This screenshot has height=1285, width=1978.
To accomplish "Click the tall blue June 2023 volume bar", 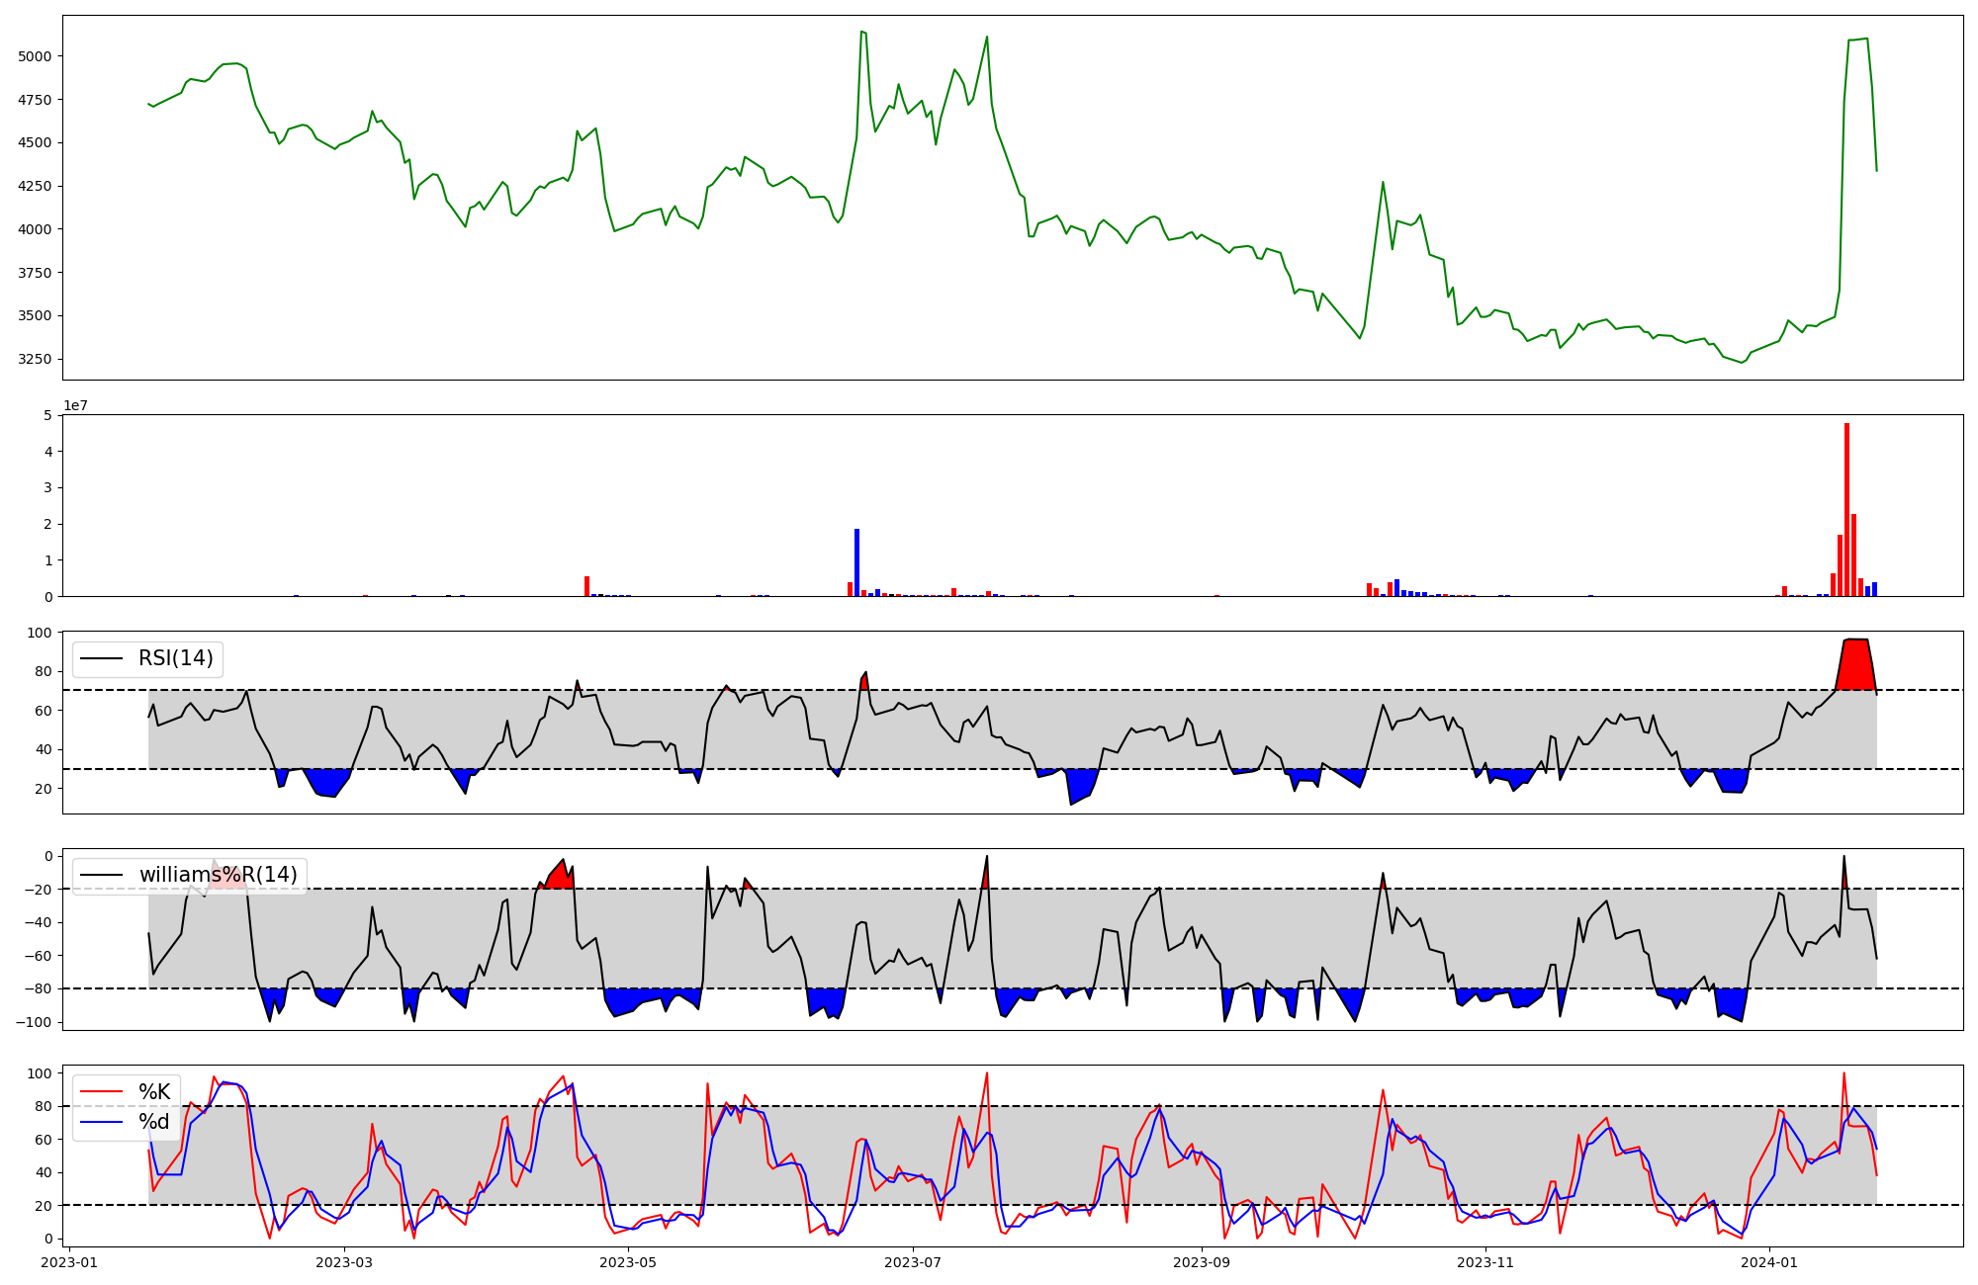I will [x=856, y=563].
